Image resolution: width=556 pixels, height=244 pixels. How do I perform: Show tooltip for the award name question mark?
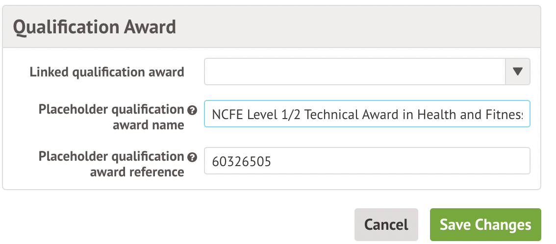click(192, 109)
